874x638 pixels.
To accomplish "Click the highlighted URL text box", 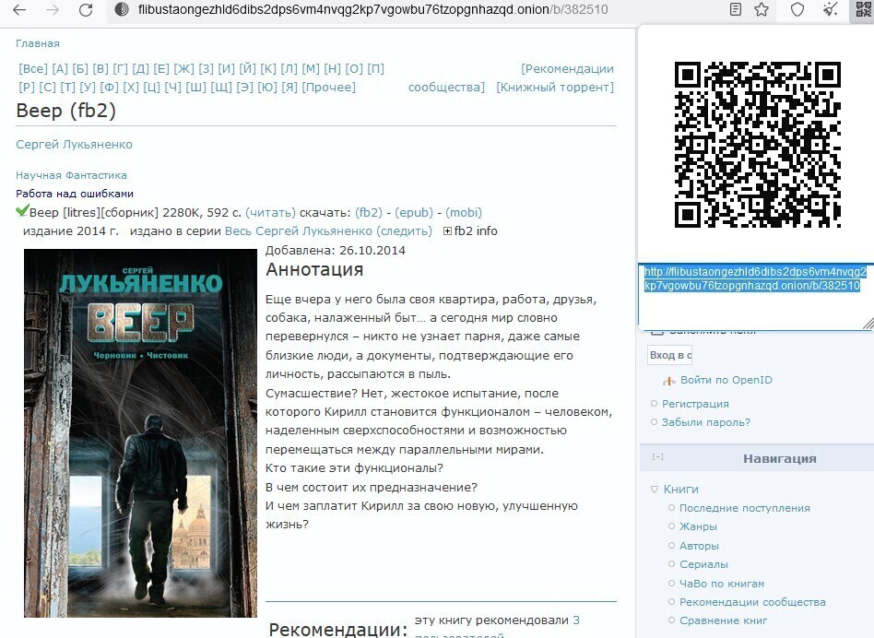I will 756,296.
